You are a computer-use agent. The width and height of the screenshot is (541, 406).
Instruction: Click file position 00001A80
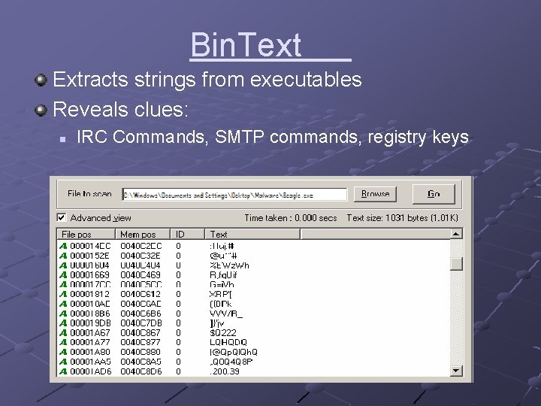89,352
